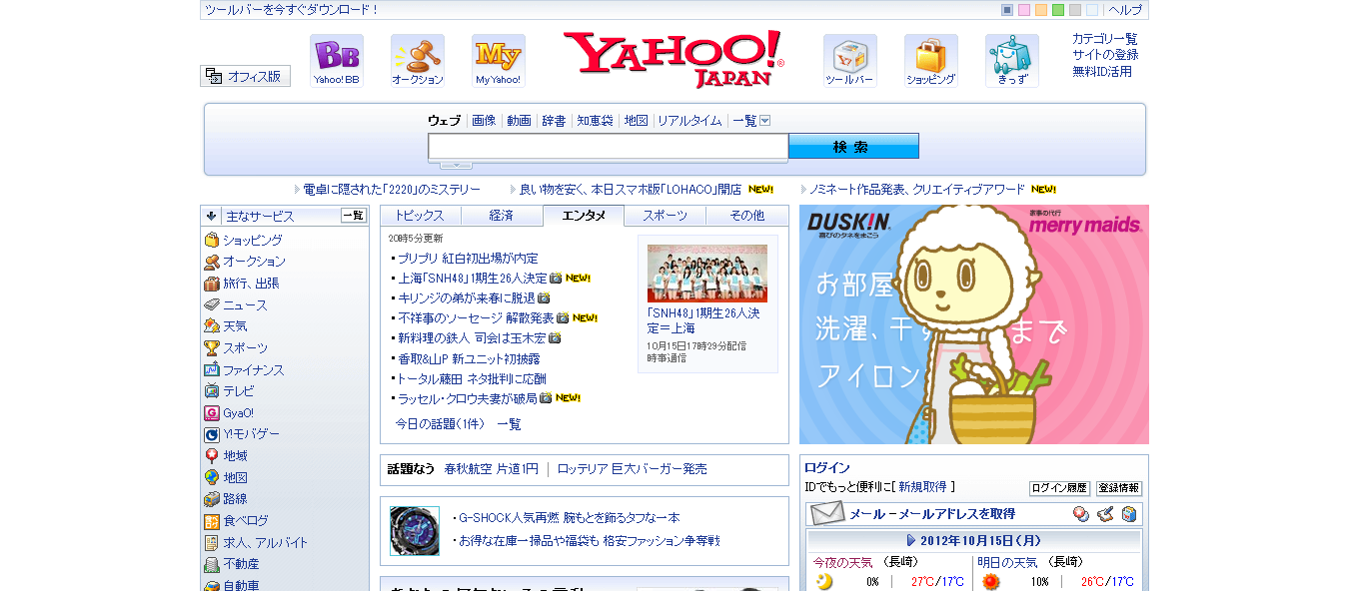Click ツールバーを今すぐダウンロード link

(292, 10)
